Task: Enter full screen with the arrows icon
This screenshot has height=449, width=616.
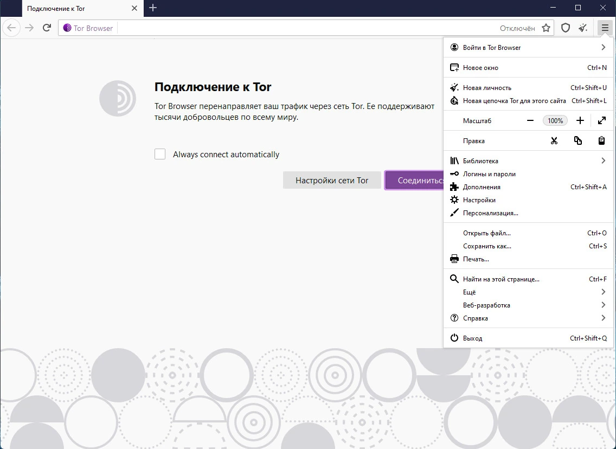Action: tap(601, 120)
